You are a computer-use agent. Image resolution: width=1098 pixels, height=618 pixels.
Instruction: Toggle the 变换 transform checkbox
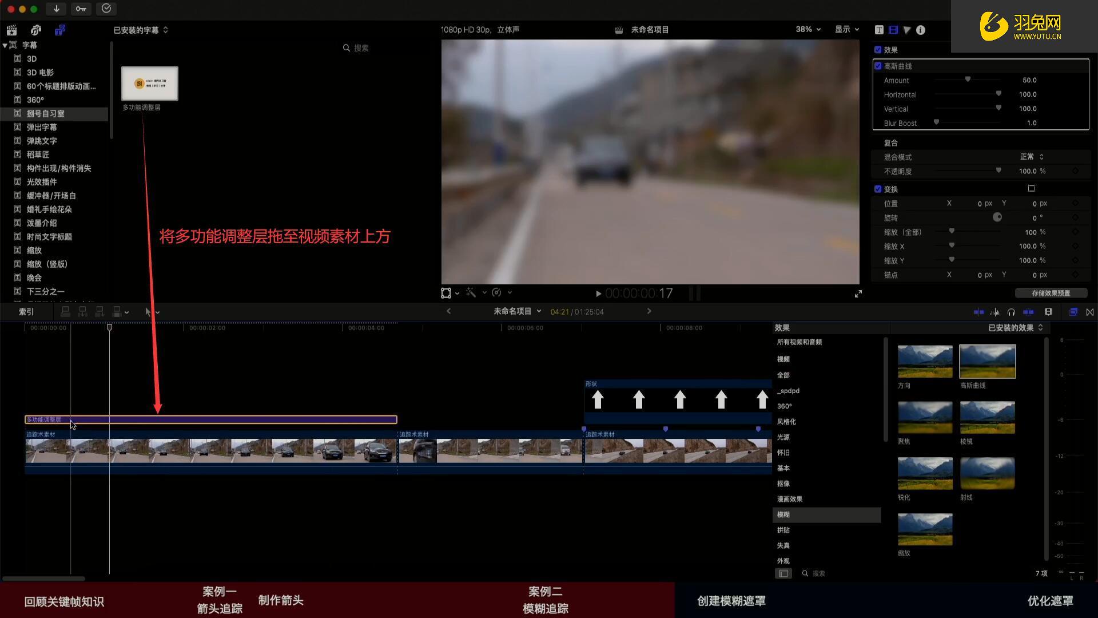tap(878, 189)
